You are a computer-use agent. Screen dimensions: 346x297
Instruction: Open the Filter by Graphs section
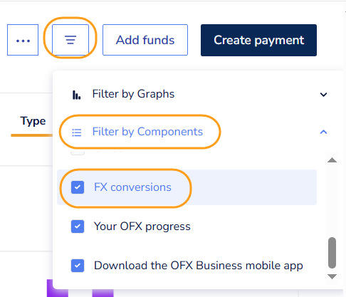click(133, 94)
